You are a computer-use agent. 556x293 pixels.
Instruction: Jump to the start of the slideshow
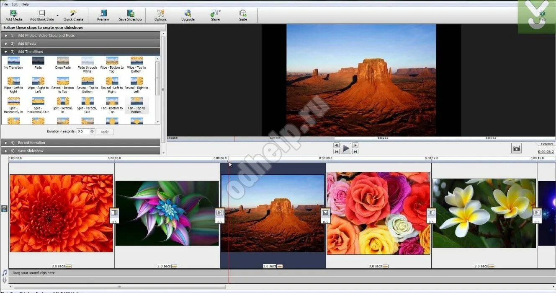point(336,151)
